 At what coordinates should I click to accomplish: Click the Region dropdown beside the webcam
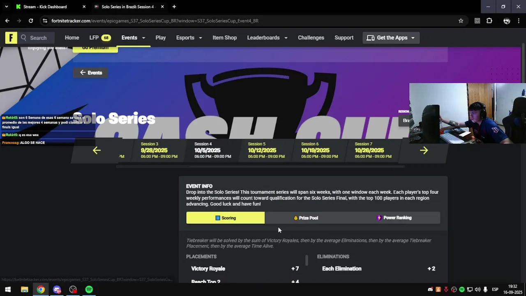click(x=404, y=120)
